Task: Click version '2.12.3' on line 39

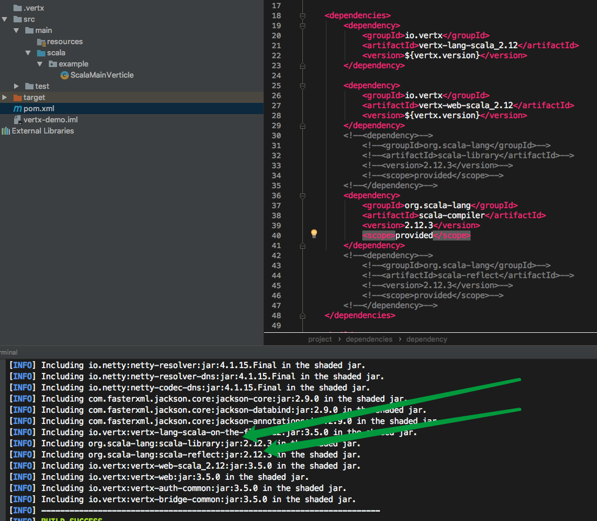Action: (419, 225)
